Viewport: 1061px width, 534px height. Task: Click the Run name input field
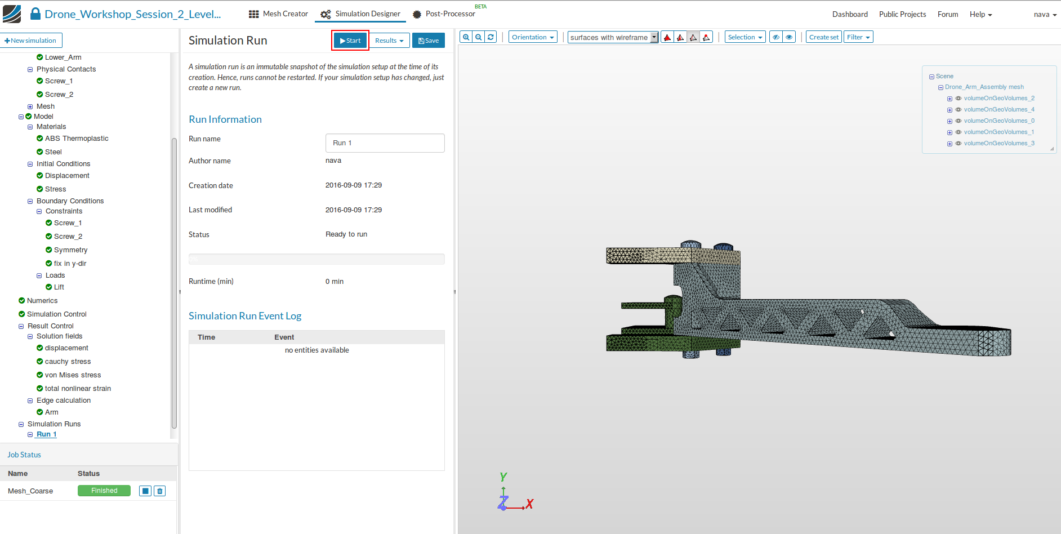(385, 143)
